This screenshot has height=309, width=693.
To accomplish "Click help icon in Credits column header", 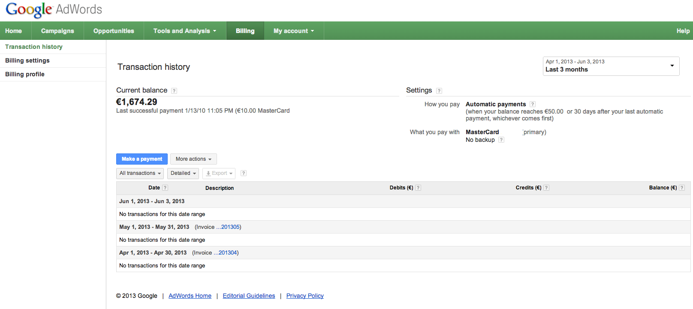I will (546, 188).
